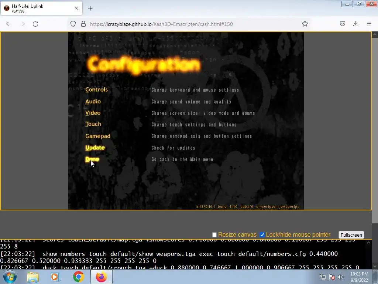Enable the Resize canvas checkbox
Image resolution: width=378 pixels, height=284 pixels.
click(214, 235)
